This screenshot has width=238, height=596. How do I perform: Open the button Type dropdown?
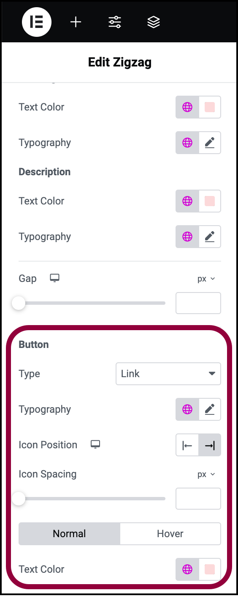point(168,374)
